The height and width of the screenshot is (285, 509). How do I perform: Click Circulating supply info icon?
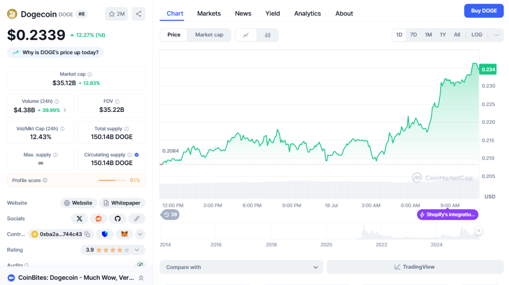130,155
